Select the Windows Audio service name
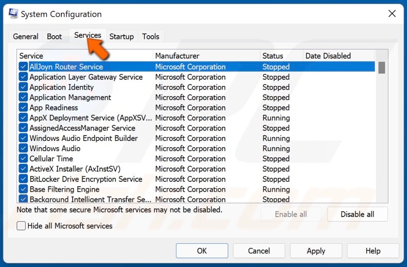407x267 pixels. 55,148
